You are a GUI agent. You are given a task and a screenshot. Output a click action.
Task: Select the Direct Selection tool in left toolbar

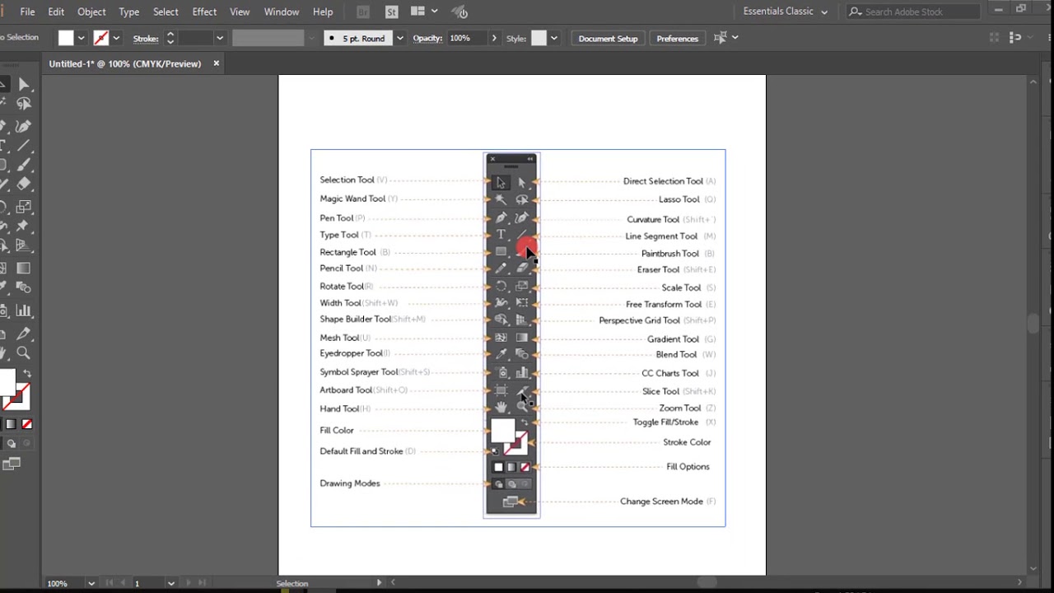click(23, 84)
